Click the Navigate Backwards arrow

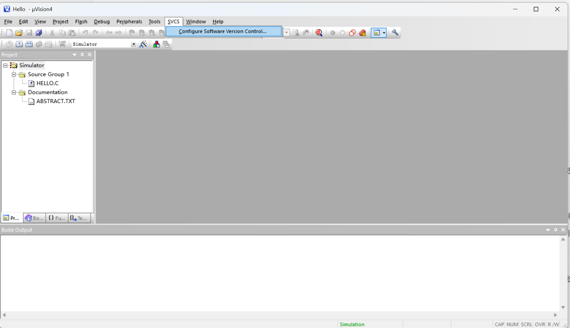click(x=109, y=33)
